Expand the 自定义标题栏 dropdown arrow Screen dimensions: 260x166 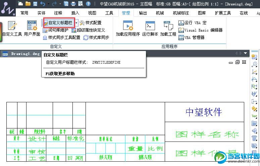[76, 23]
